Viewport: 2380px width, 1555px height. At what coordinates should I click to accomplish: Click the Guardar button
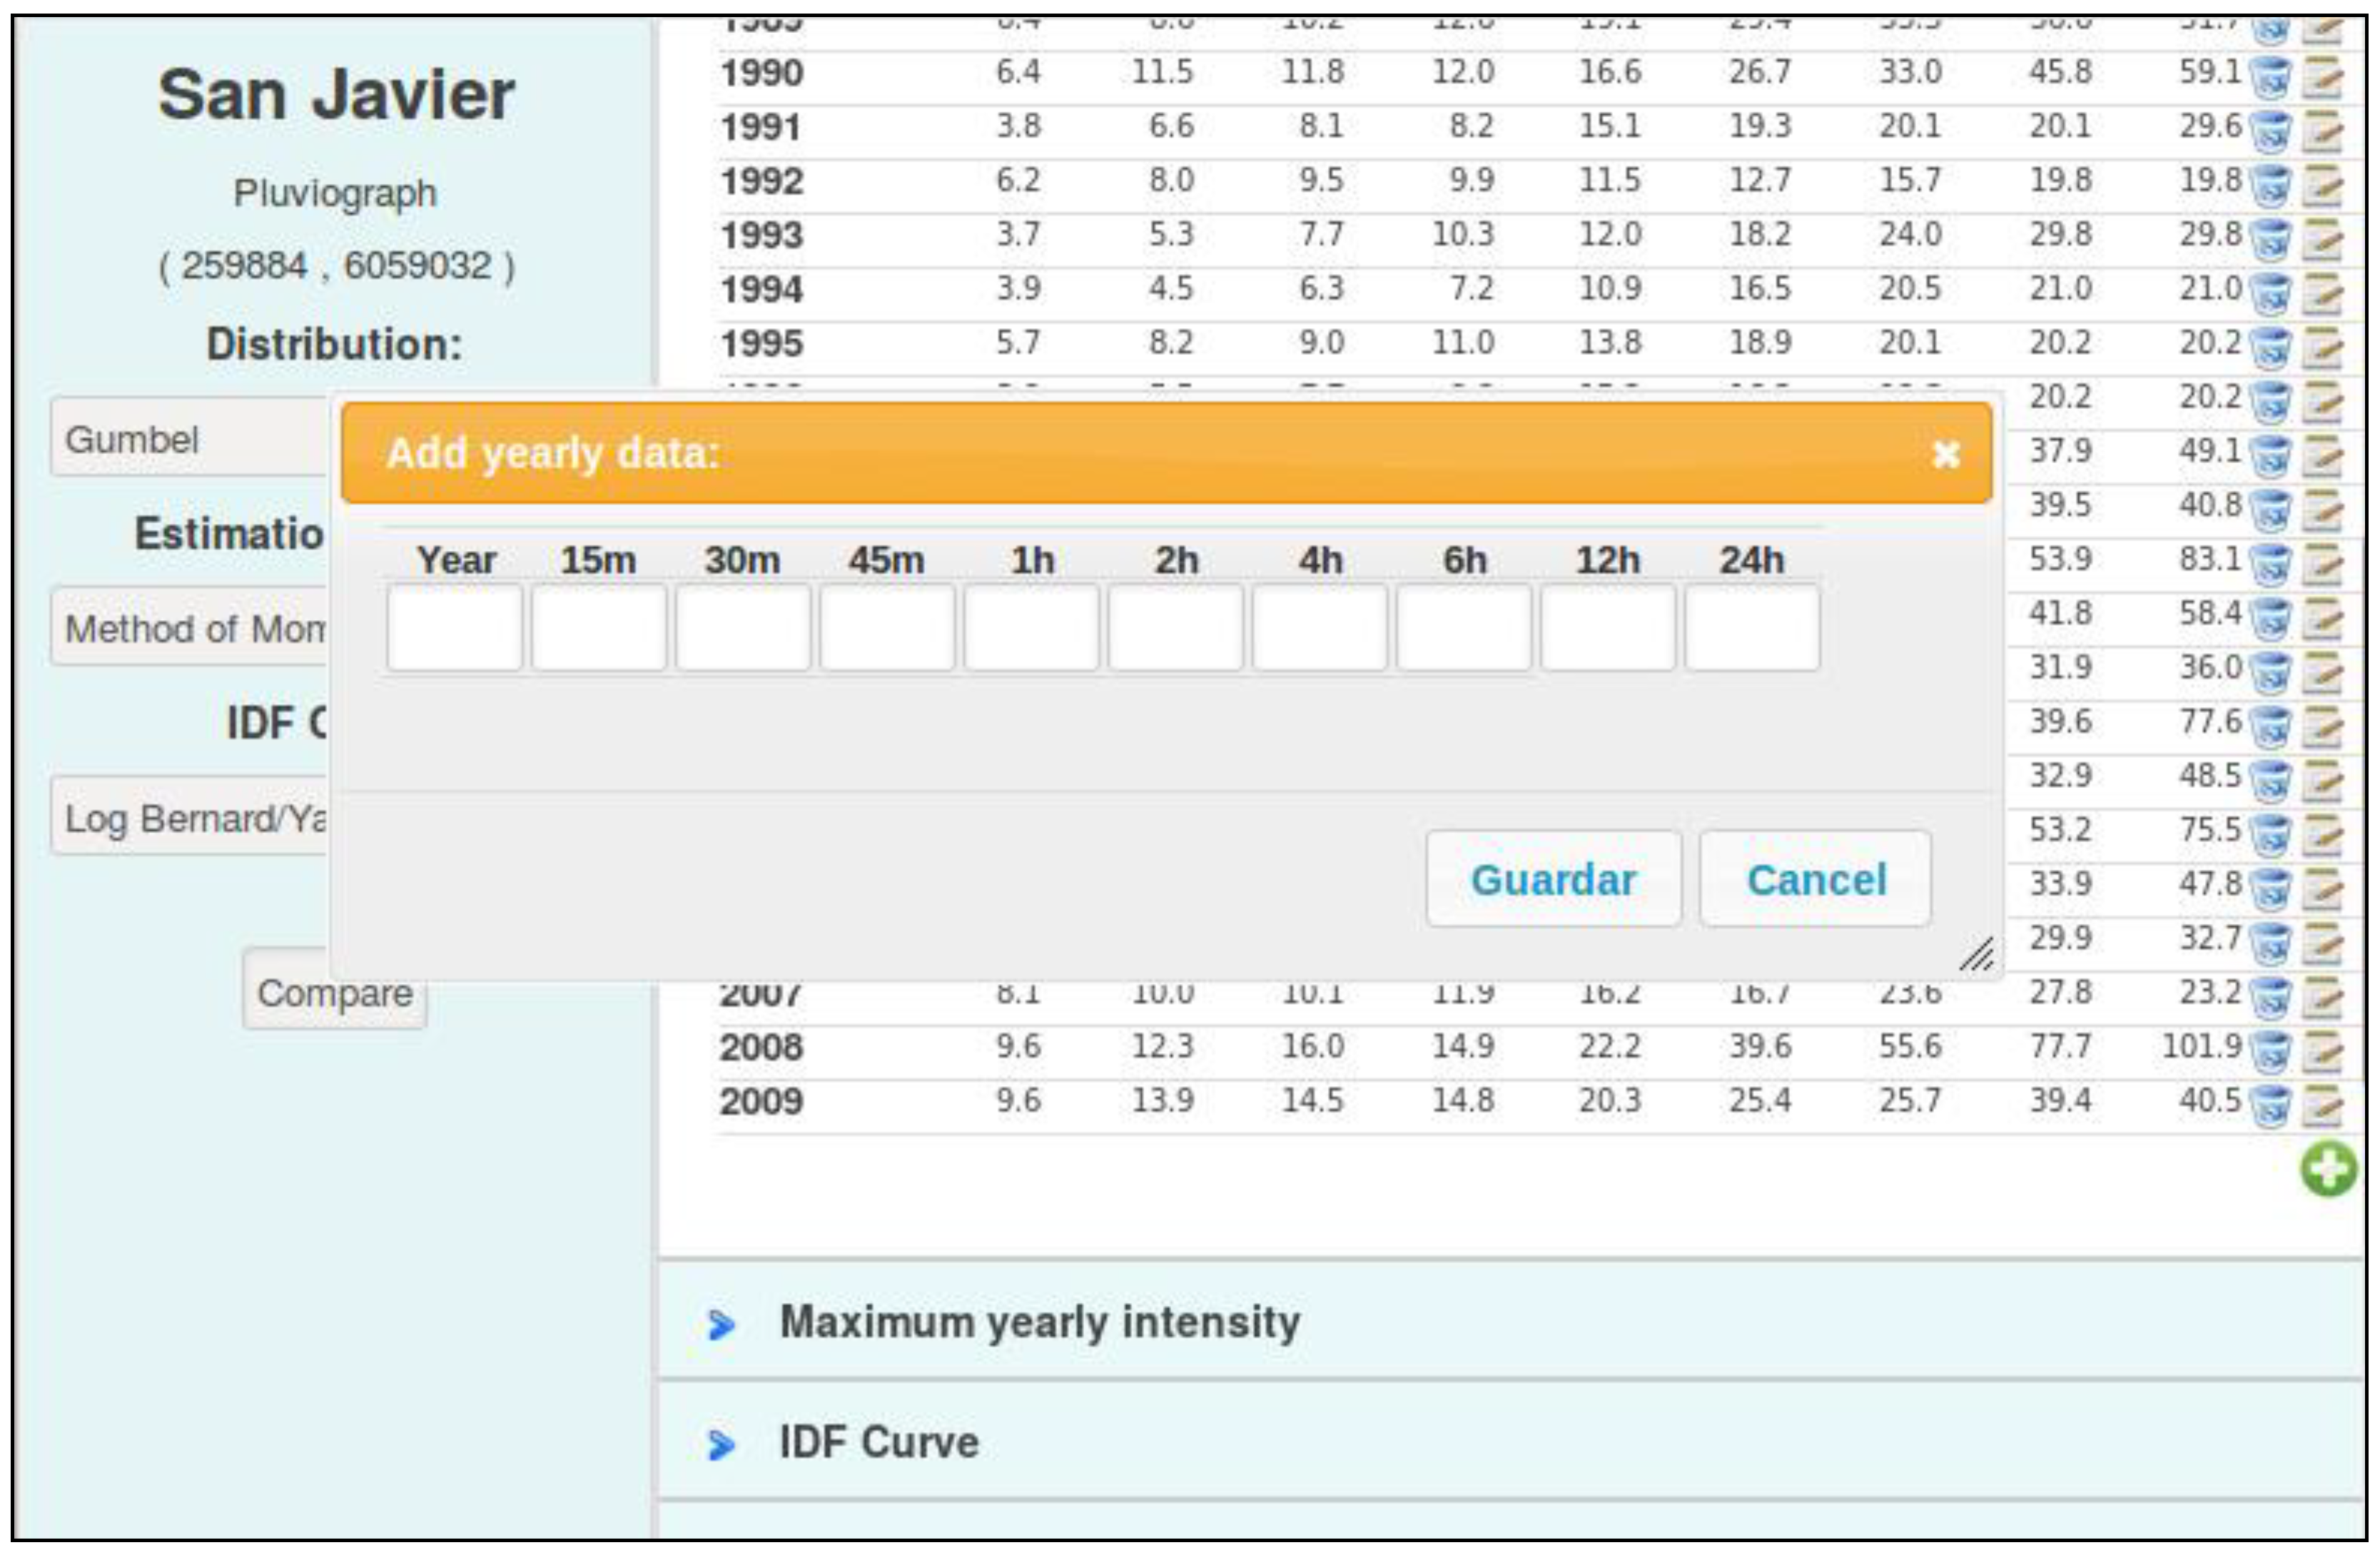(1553, 879)
